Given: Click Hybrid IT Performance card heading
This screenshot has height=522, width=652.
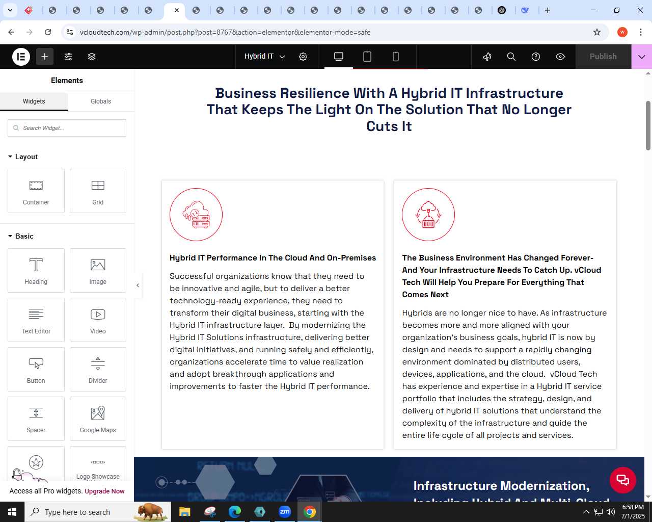Looking at the screenshot, I should (273, 258).
